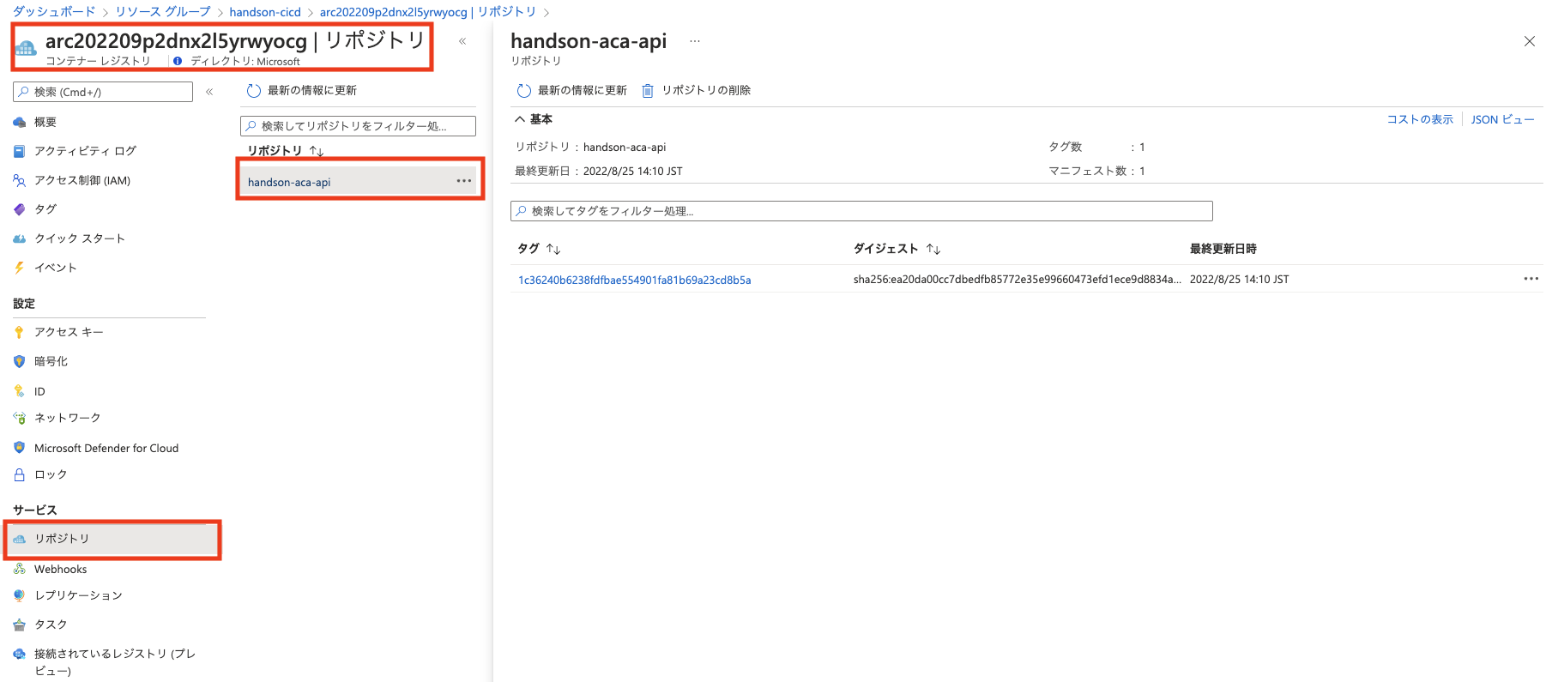Close the handson-aca-api panel
Screen dimensions: 1552x682
1529,41
